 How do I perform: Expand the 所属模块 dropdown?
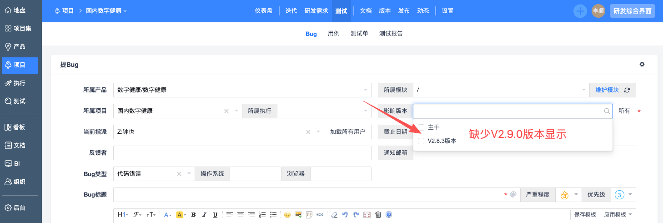point(583,90)
